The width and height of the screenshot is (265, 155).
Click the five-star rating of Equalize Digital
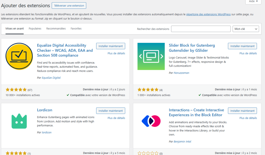click(16, 90)
